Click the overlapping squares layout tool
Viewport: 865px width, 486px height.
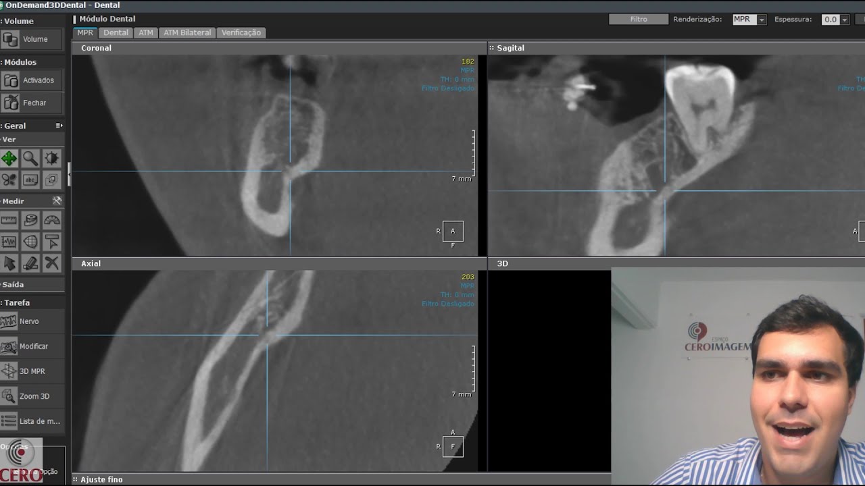point(51,180)
